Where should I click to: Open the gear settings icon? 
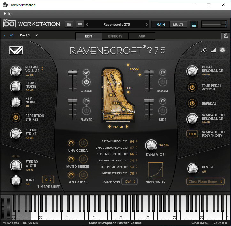[x=222, y=50]
